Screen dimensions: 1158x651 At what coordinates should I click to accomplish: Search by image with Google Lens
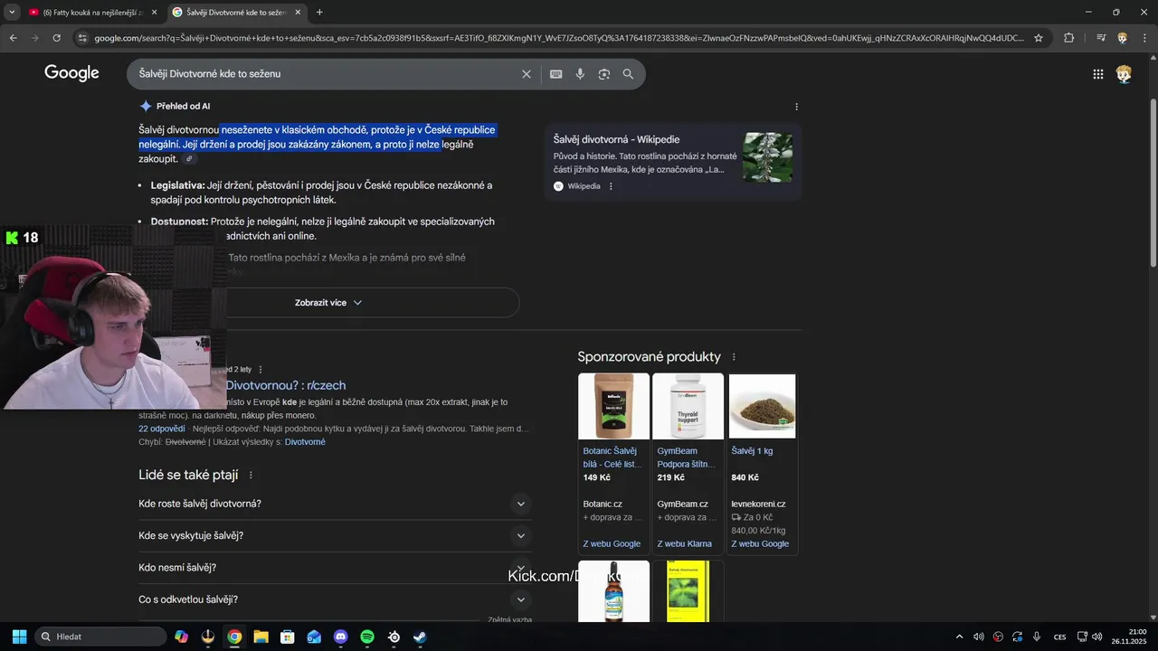[604, 74]
